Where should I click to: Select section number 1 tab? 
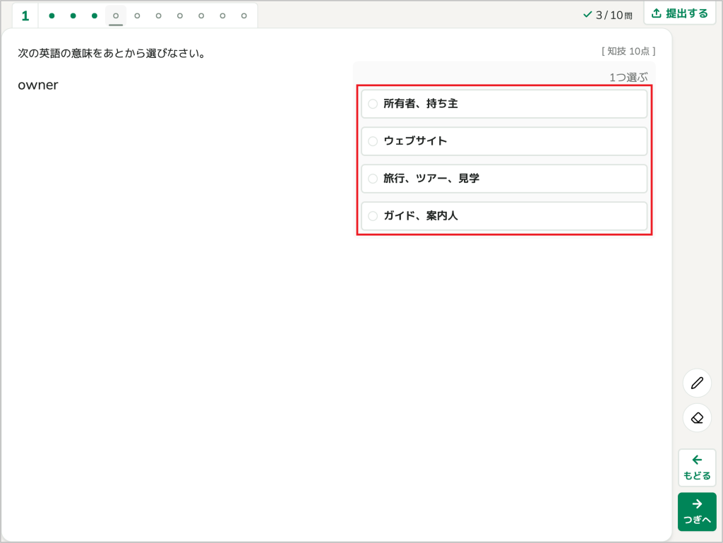(x=25, y=16)
